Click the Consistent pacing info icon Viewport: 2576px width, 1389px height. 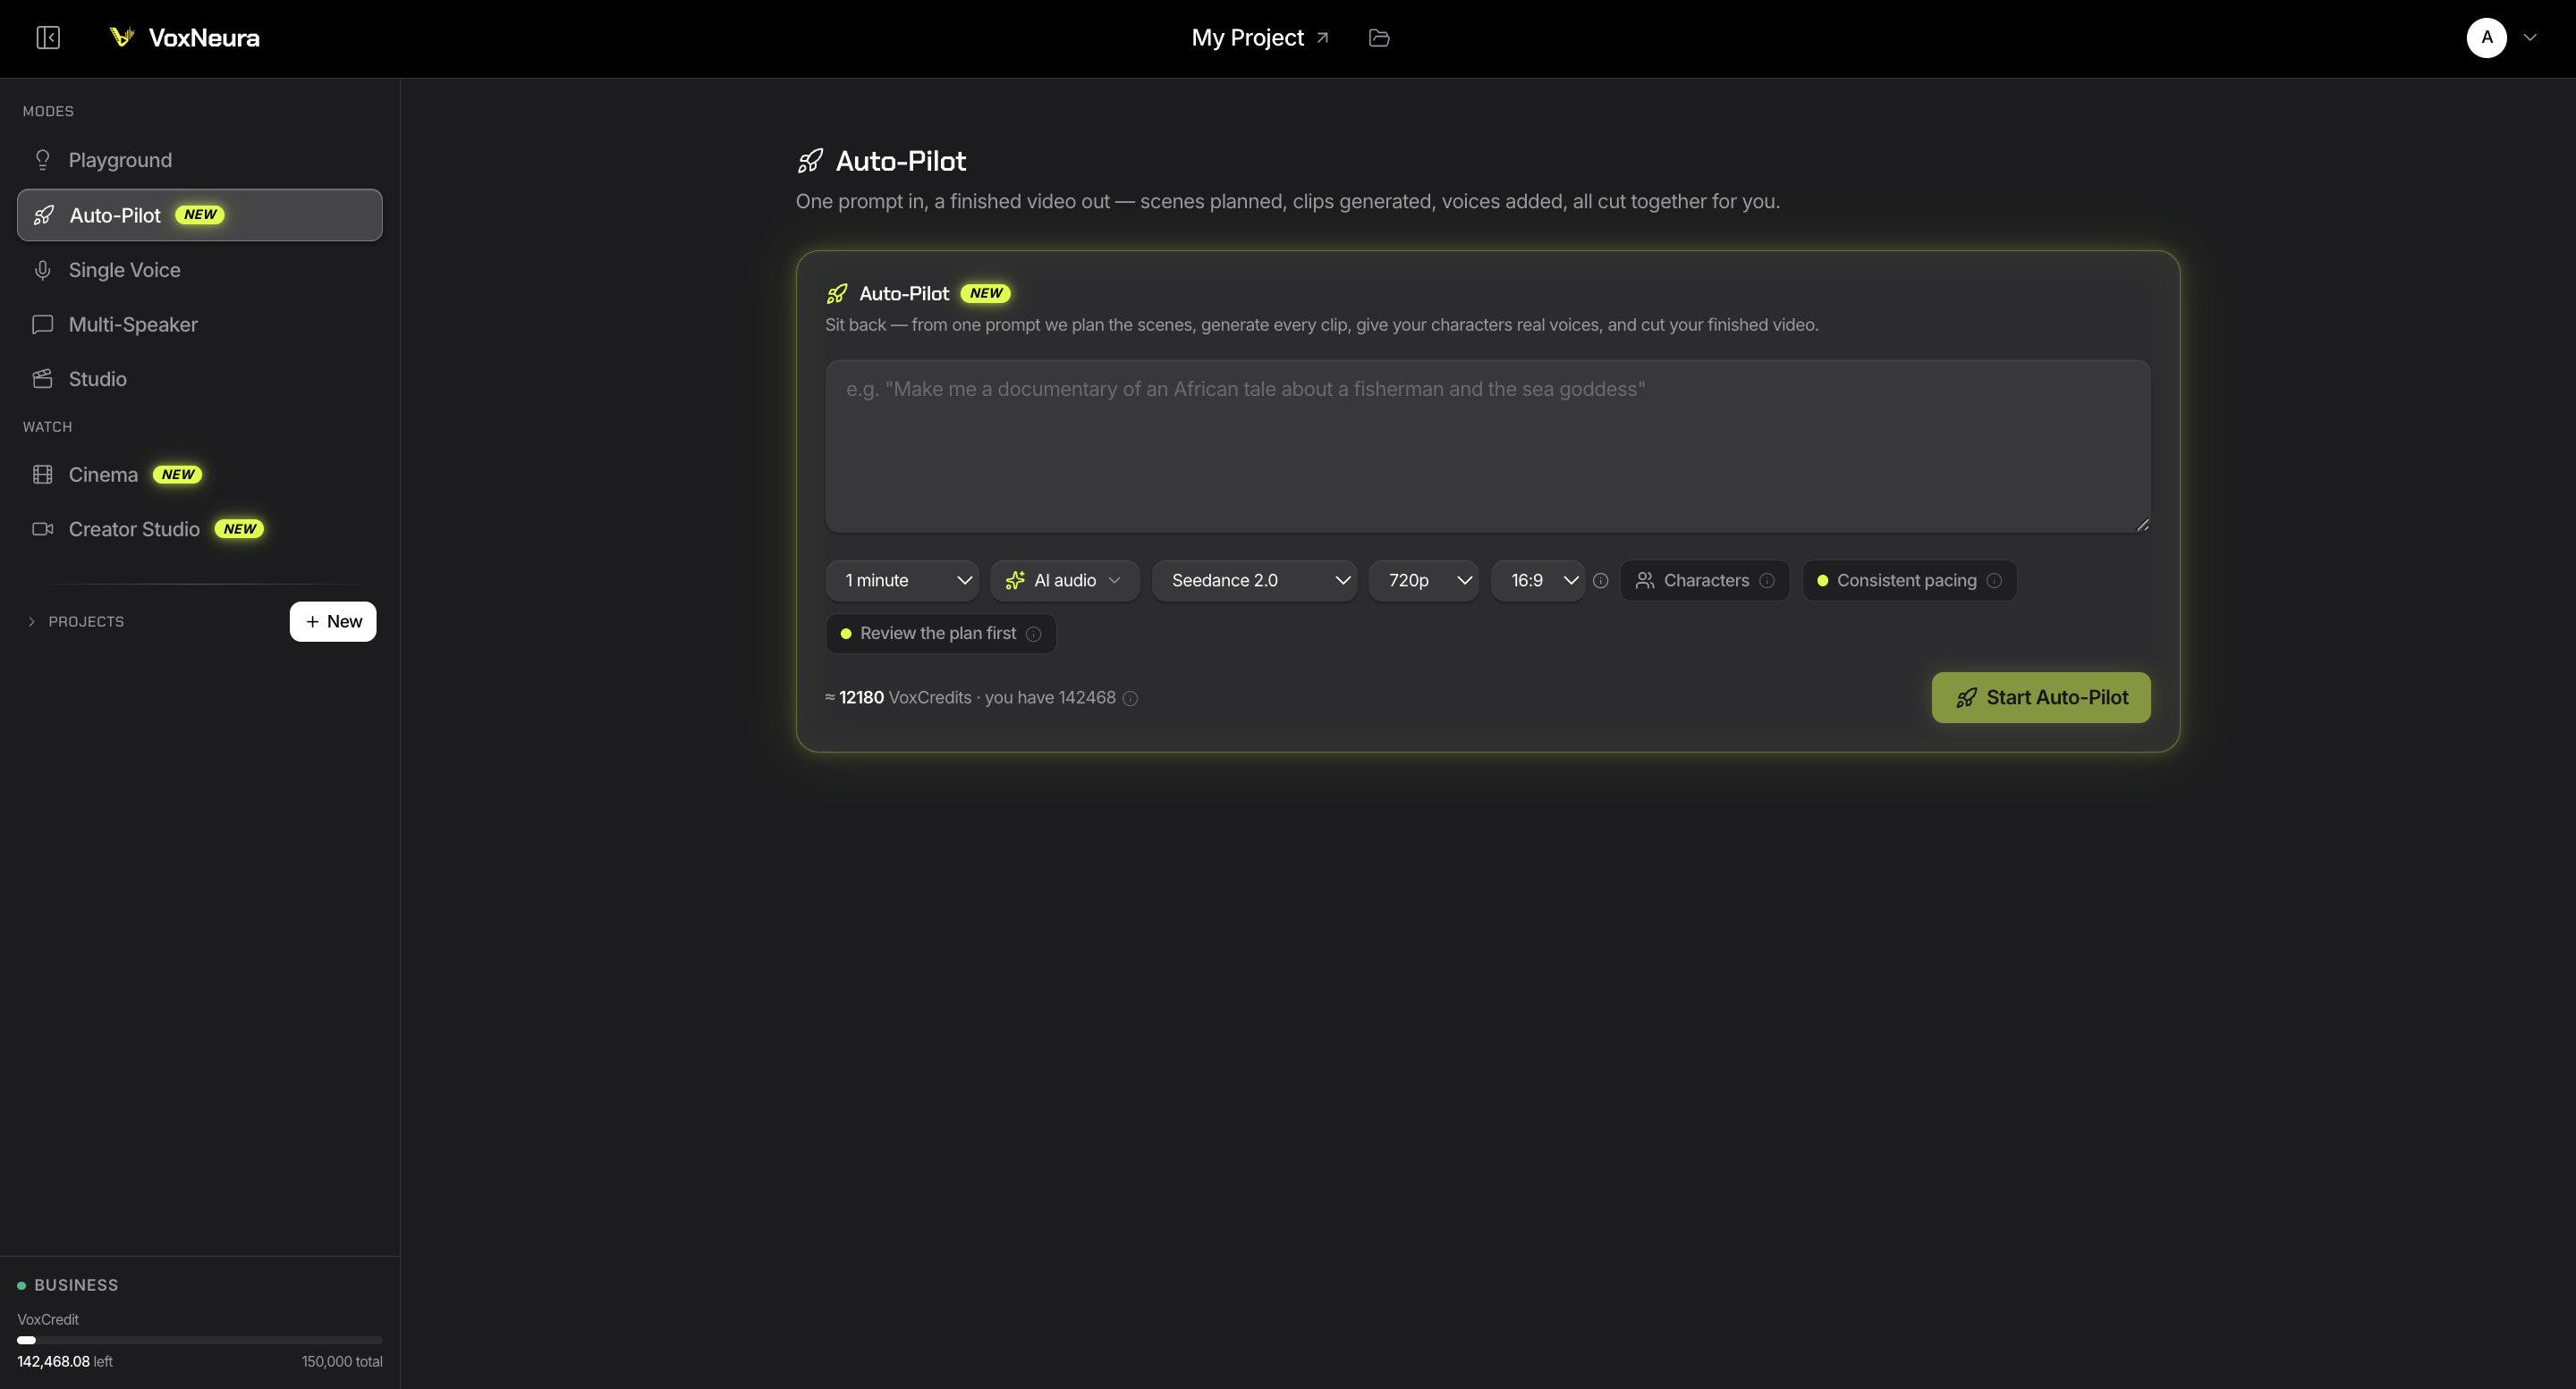pyautogui.click(x=1994, y=581)
